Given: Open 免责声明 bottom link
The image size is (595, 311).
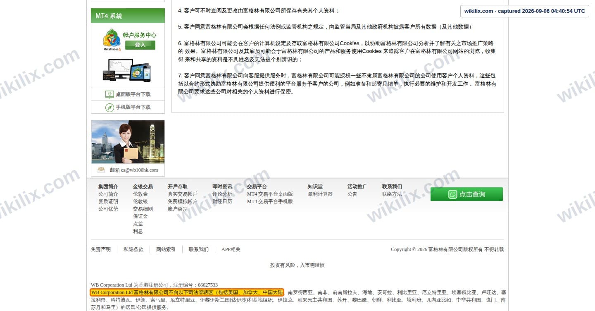Looking at the screenshot, I should point(101,249).
